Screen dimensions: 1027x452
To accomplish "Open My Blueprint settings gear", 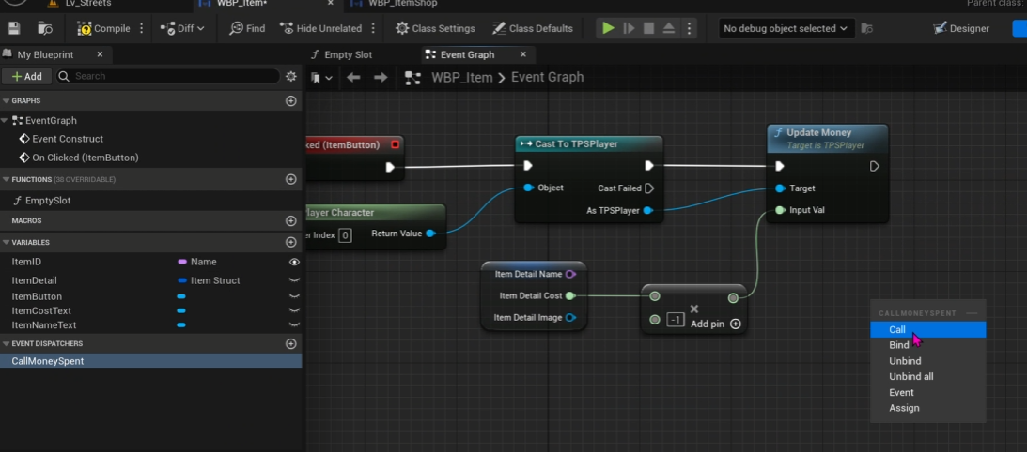I will tap(291, 77).
